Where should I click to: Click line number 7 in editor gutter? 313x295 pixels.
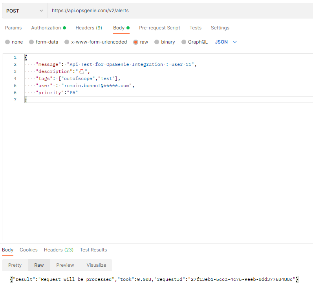pos(15,100)
